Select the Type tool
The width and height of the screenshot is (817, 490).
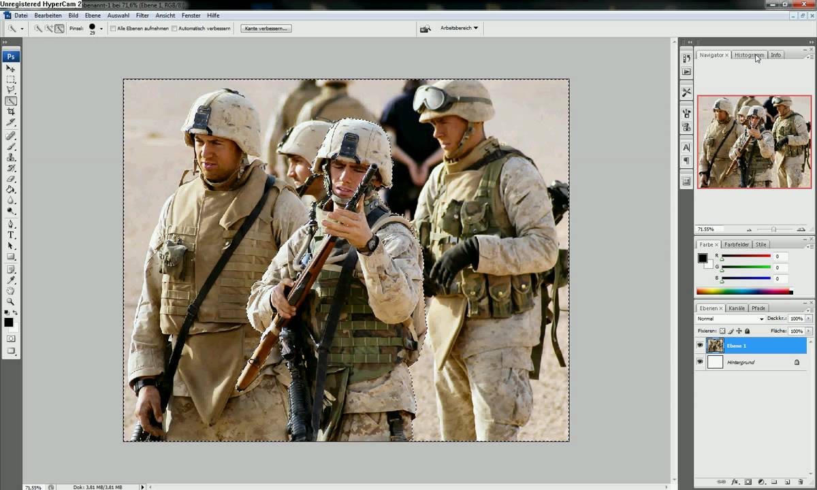coord(11,235)
